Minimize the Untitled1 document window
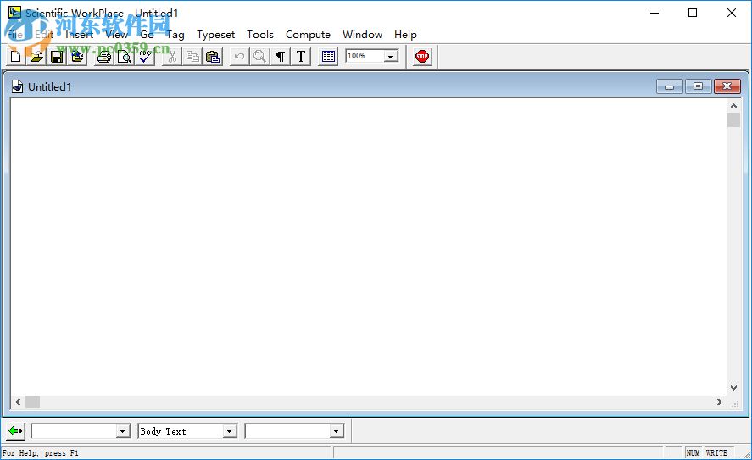This screenshot has height=460, width=752. click(x=670, y=86)
